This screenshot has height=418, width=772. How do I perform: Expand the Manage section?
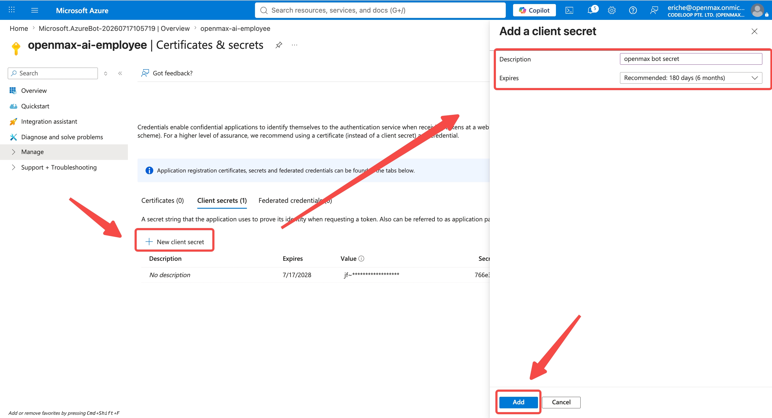coord(64,152)
